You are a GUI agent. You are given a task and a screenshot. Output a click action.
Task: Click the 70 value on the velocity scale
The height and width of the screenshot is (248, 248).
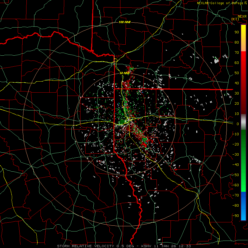[x=237, y=53]
